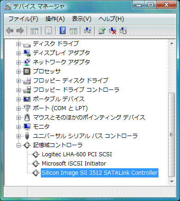Close the Device Manager window
Screen dimensions: 180x201
(166, 5)
